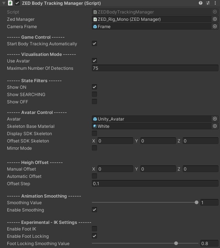Click the ZED Body Tracking Manager (Script) title
Viewport: 220px width, 248px height.
[x=61, y=3]
